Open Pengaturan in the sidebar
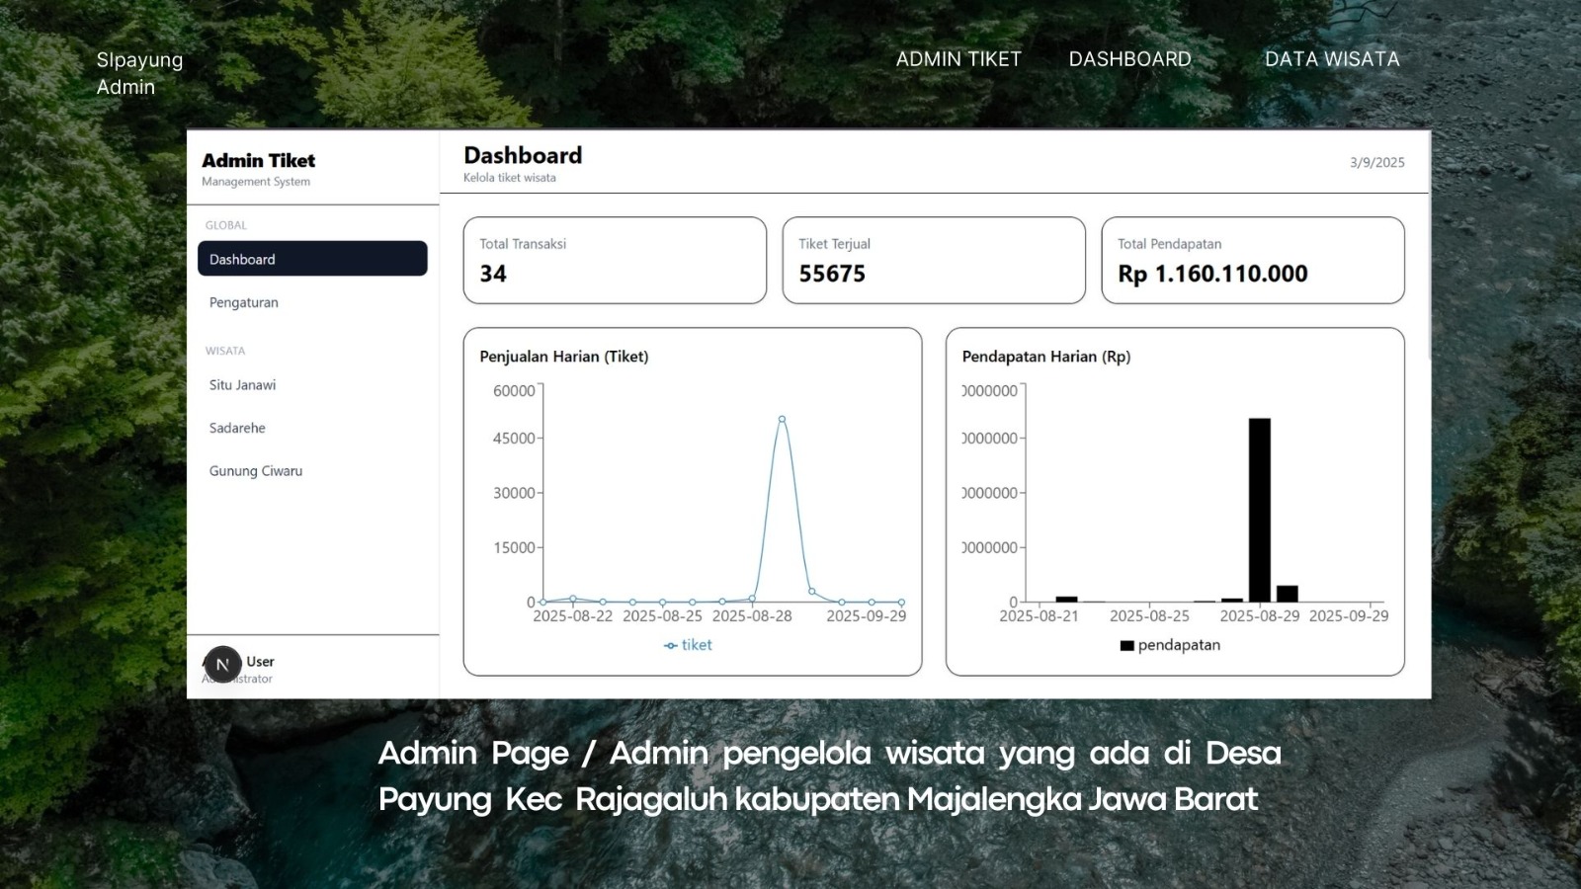This screenshot has height=889, width=1581. tap(244, 302)
